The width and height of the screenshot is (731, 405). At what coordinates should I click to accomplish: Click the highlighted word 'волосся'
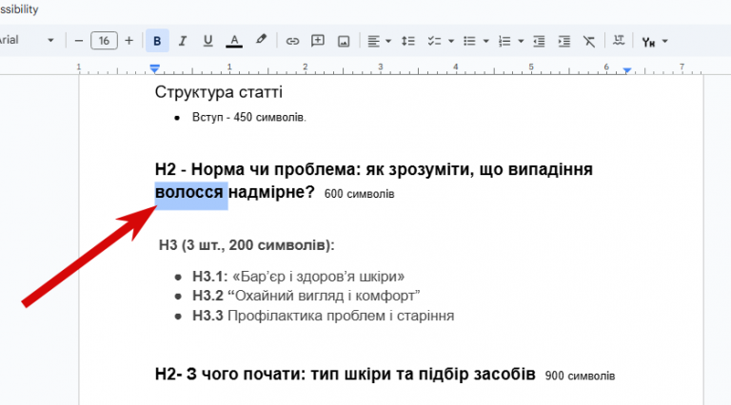[189, 192]
